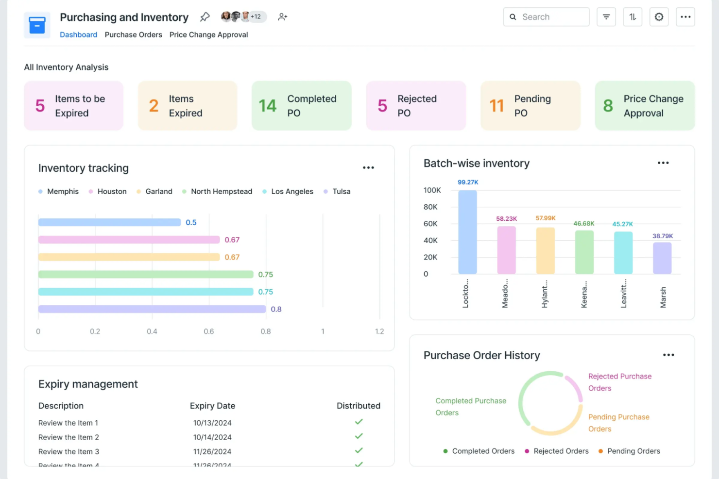Open the Pending PO card
Image resolution: width=719 pixels, height=479 pixels.
coord(531,106)
